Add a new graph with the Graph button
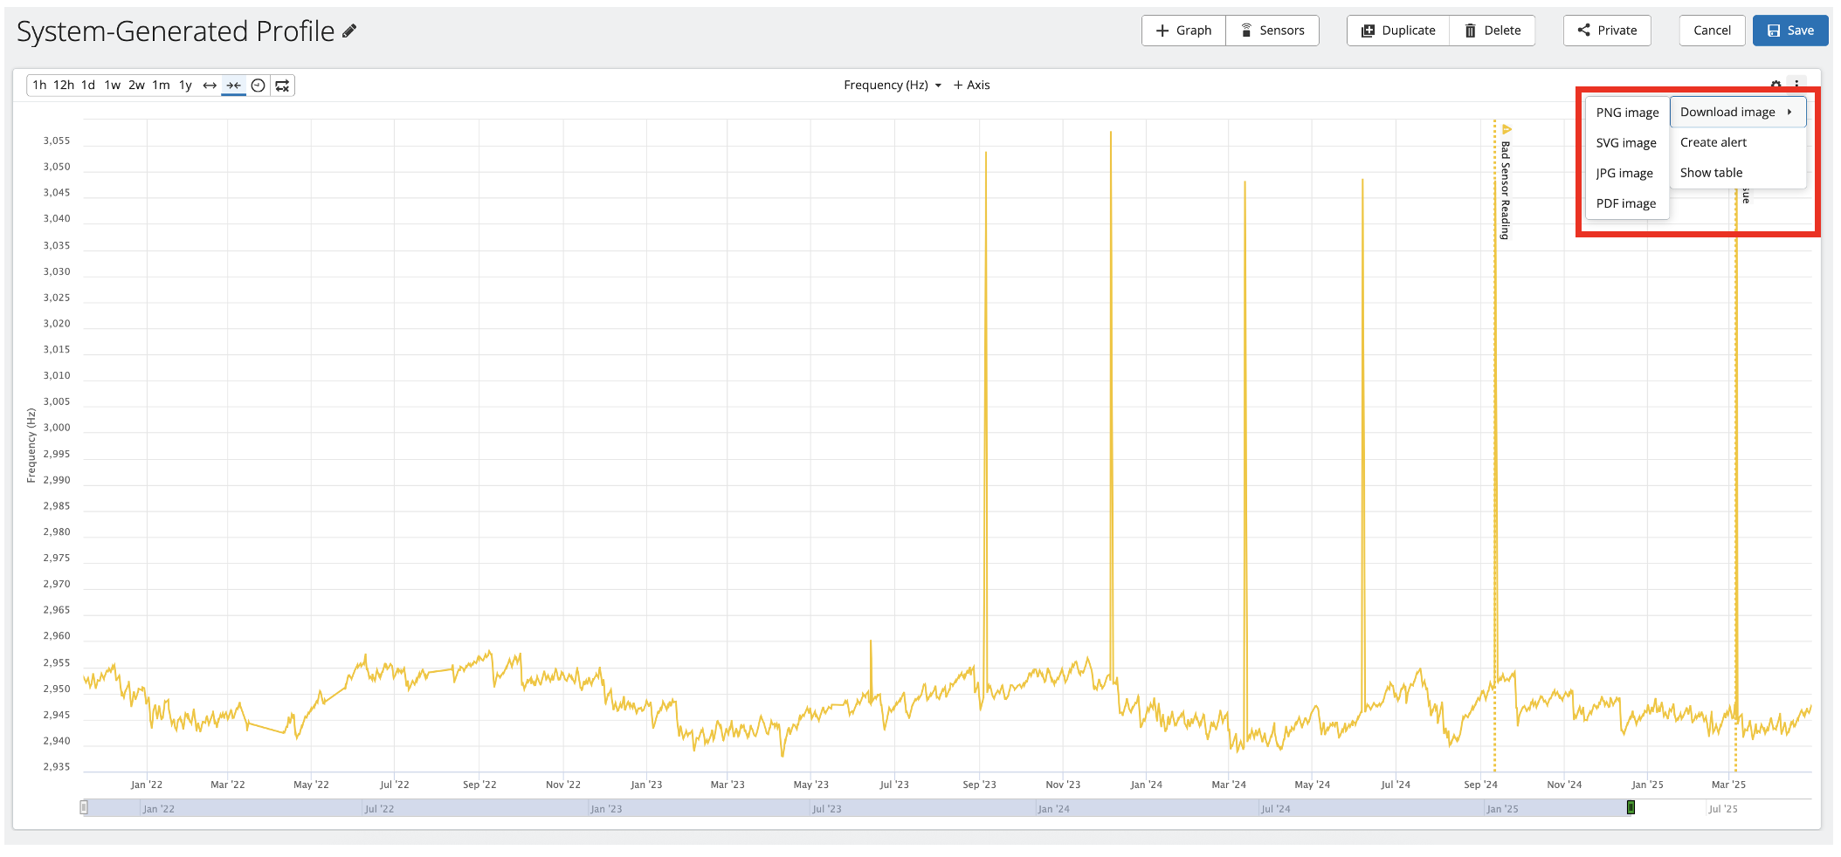This screenshot has height=857, width=1841. click(x=1183, y=31)
